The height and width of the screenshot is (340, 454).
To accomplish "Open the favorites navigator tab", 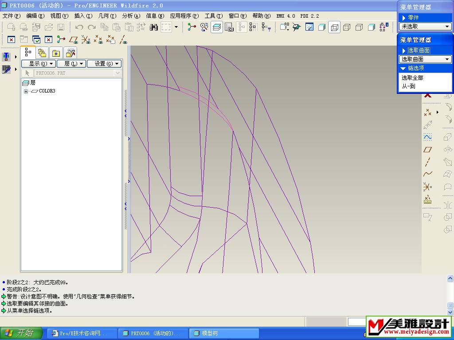I will [x=56, y=53].
